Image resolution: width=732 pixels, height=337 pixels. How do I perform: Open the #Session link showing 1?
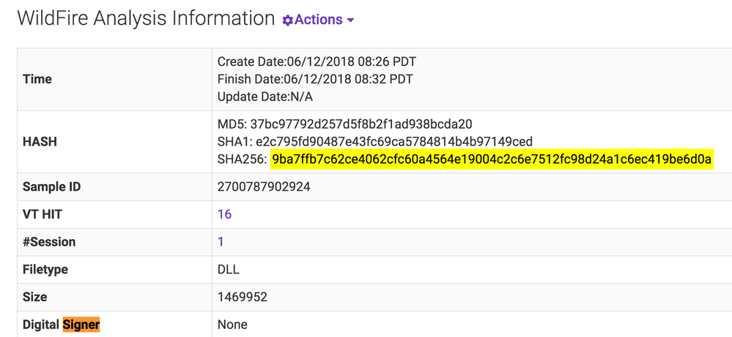point(221,242)
